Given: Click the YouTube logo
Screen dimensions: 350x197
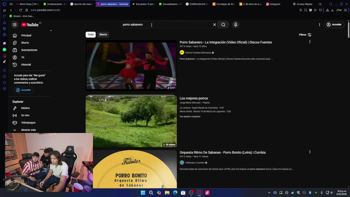Looking at the screenshot, I should coord(30,25).
